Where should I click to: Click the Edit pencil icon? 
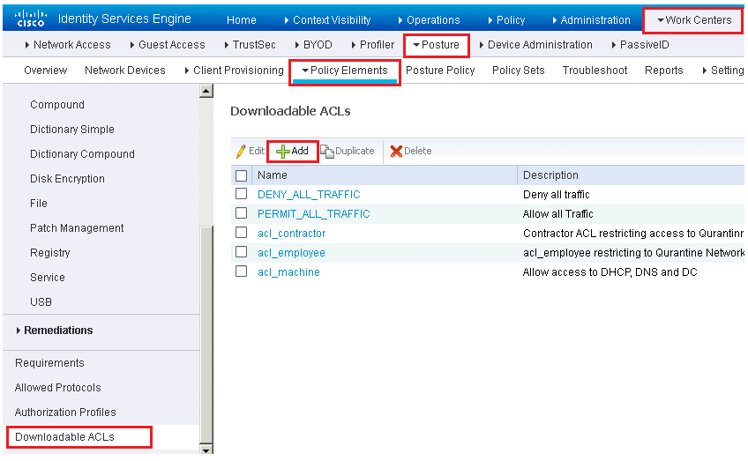click(x=241, y=151)
